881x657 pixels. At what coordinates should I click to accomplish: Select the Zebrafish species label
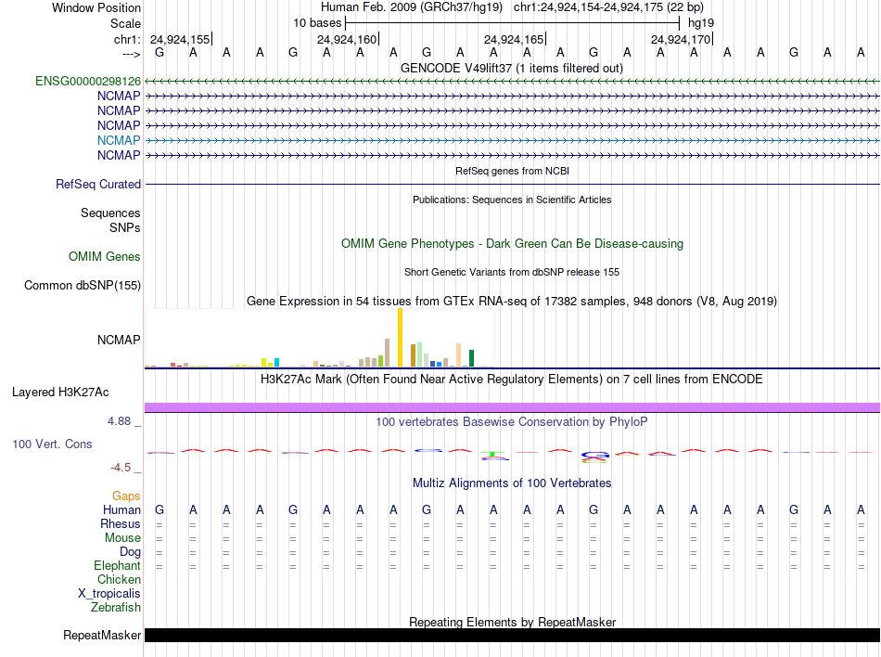click(116, 608)
